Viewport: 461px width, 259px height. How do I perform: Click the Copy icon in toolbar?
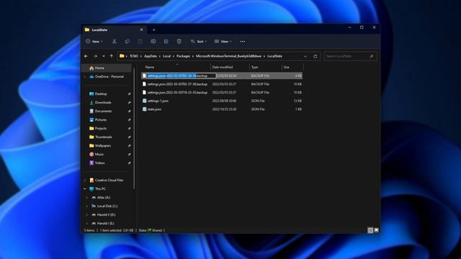point(127,42)
